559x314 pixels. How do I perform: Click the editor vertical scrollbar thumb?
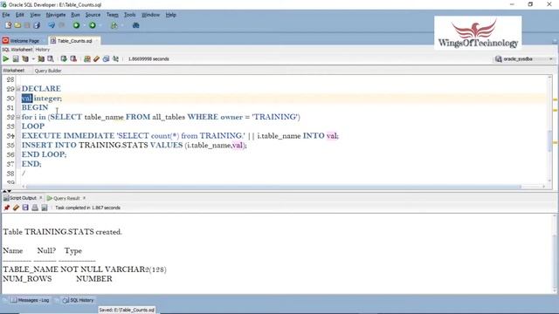[550, 140]
